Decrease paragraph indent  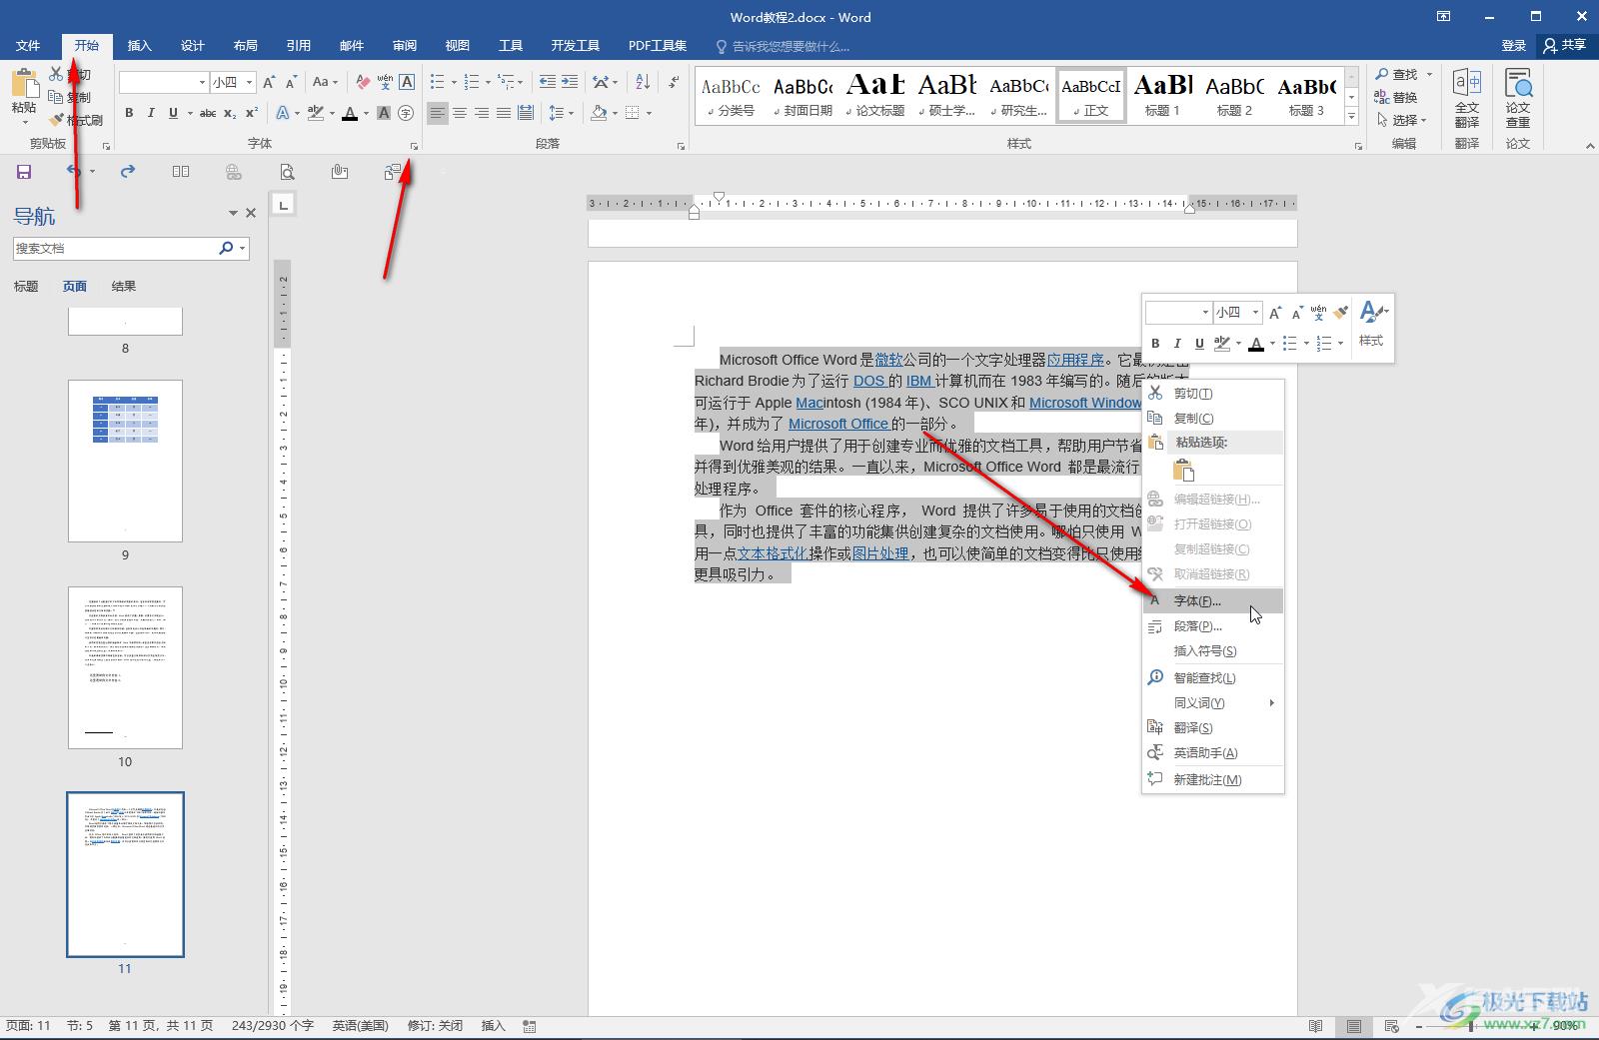point(547,82)
